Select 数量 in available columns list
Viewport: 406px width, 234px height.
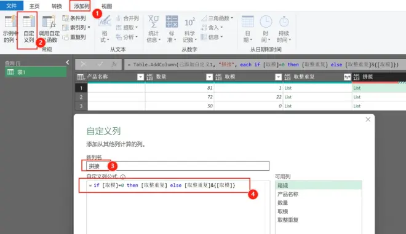click(x=319, y=203)
